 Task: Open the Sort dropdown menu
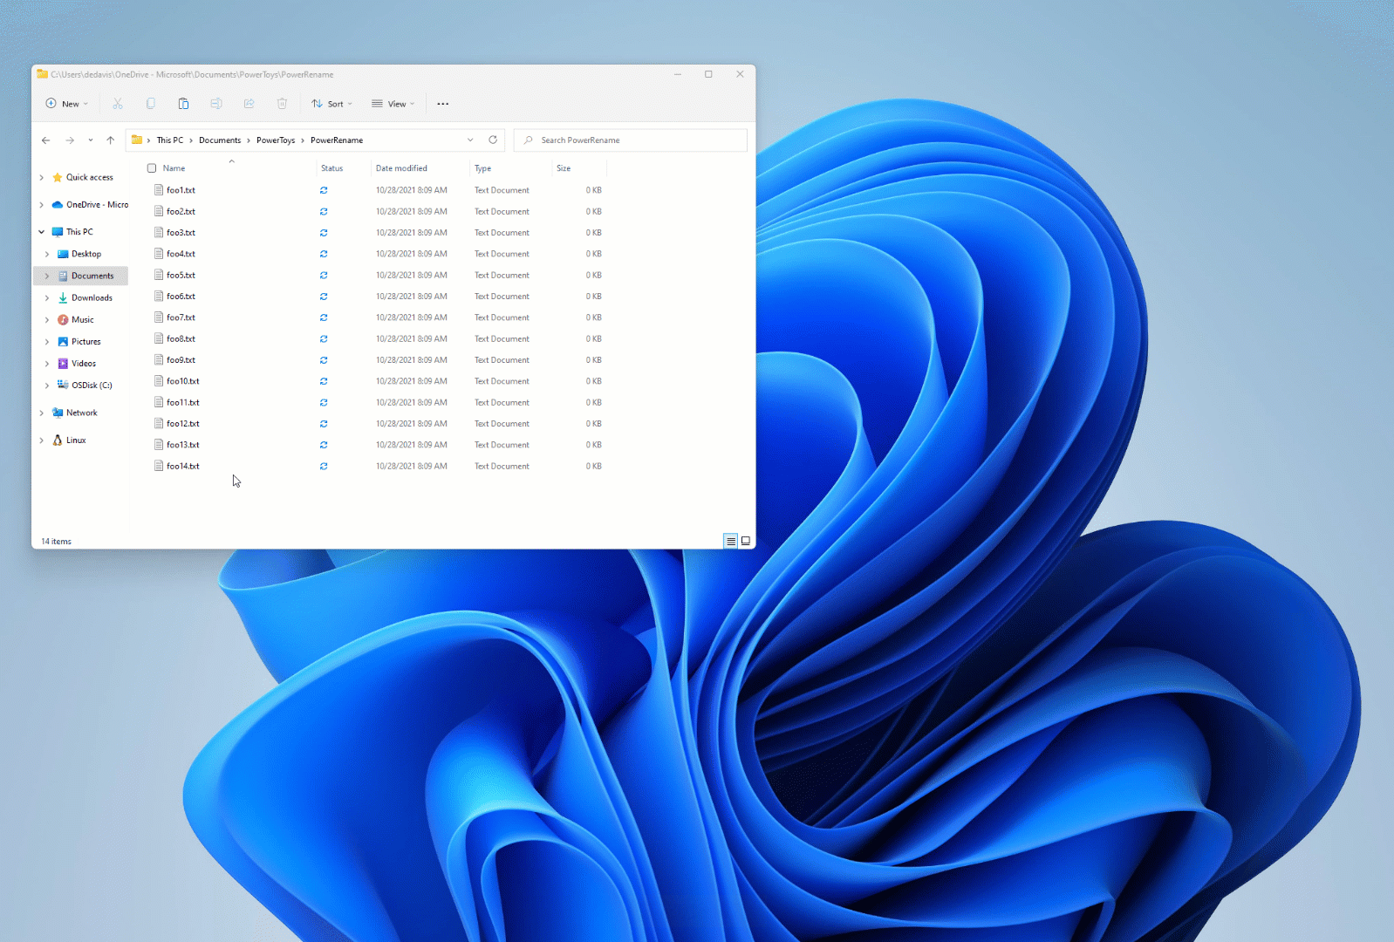(x=331, y=104)
